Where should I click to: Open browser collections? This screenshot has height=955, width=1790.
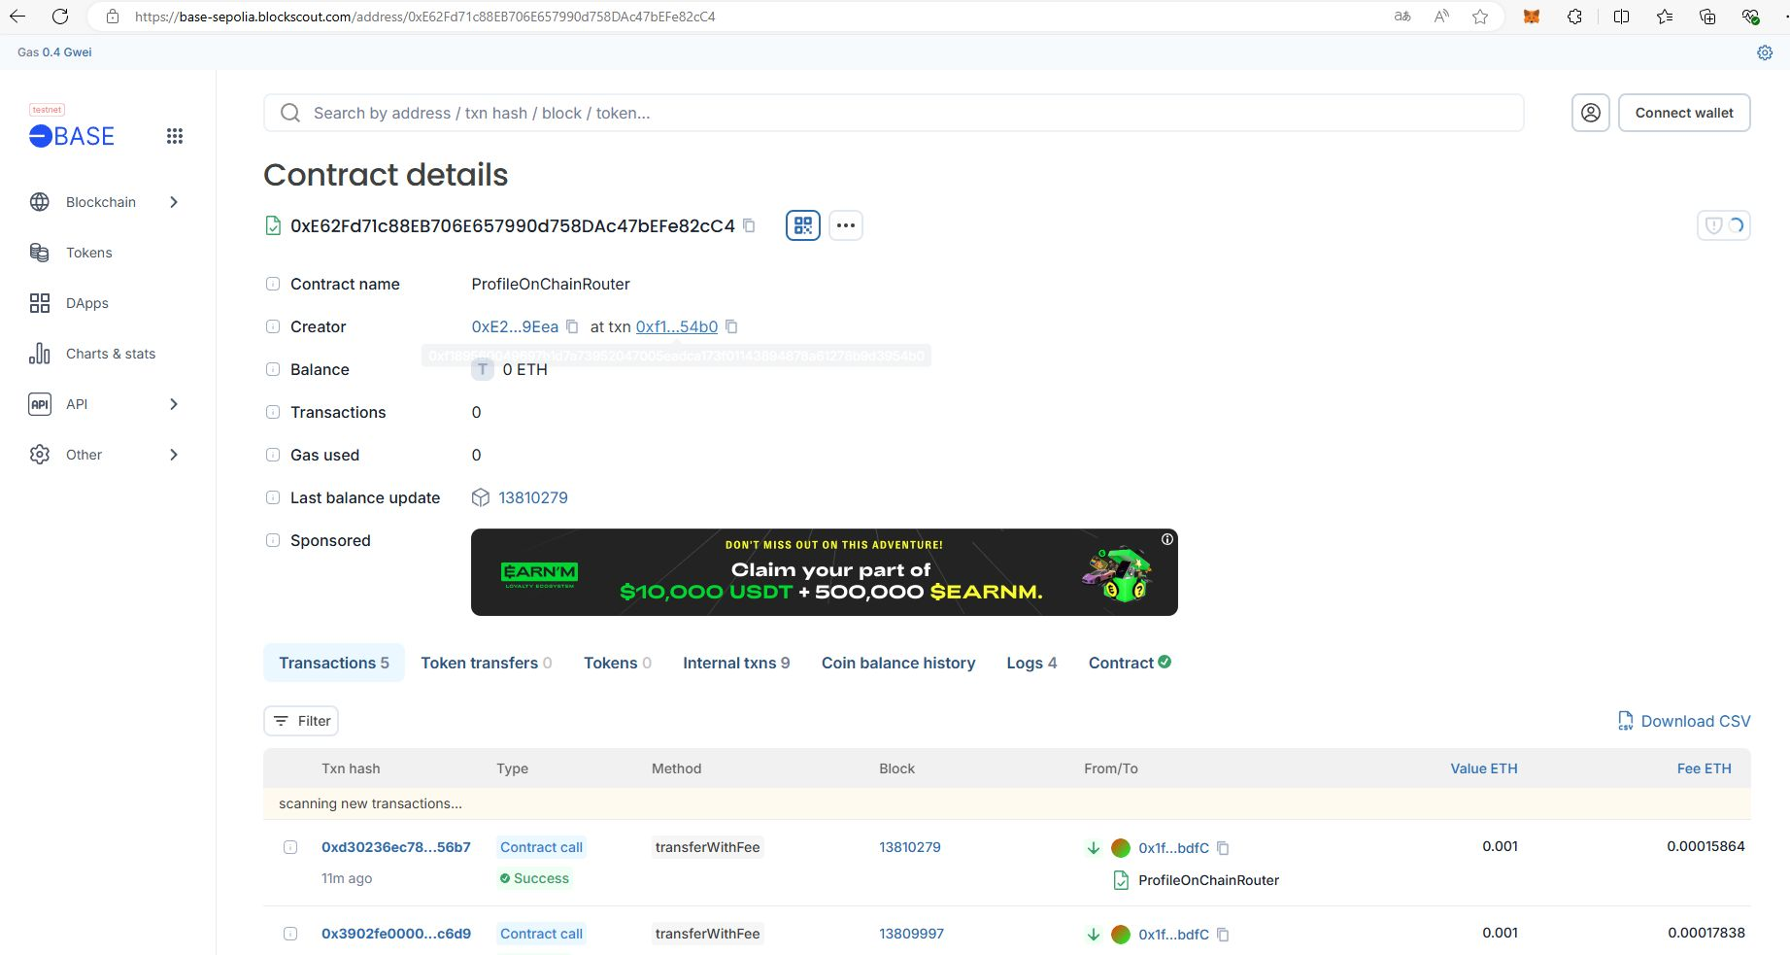tap(1707, 17)
